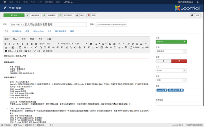Insert an emoticon smiley

(x=45, y=47)
